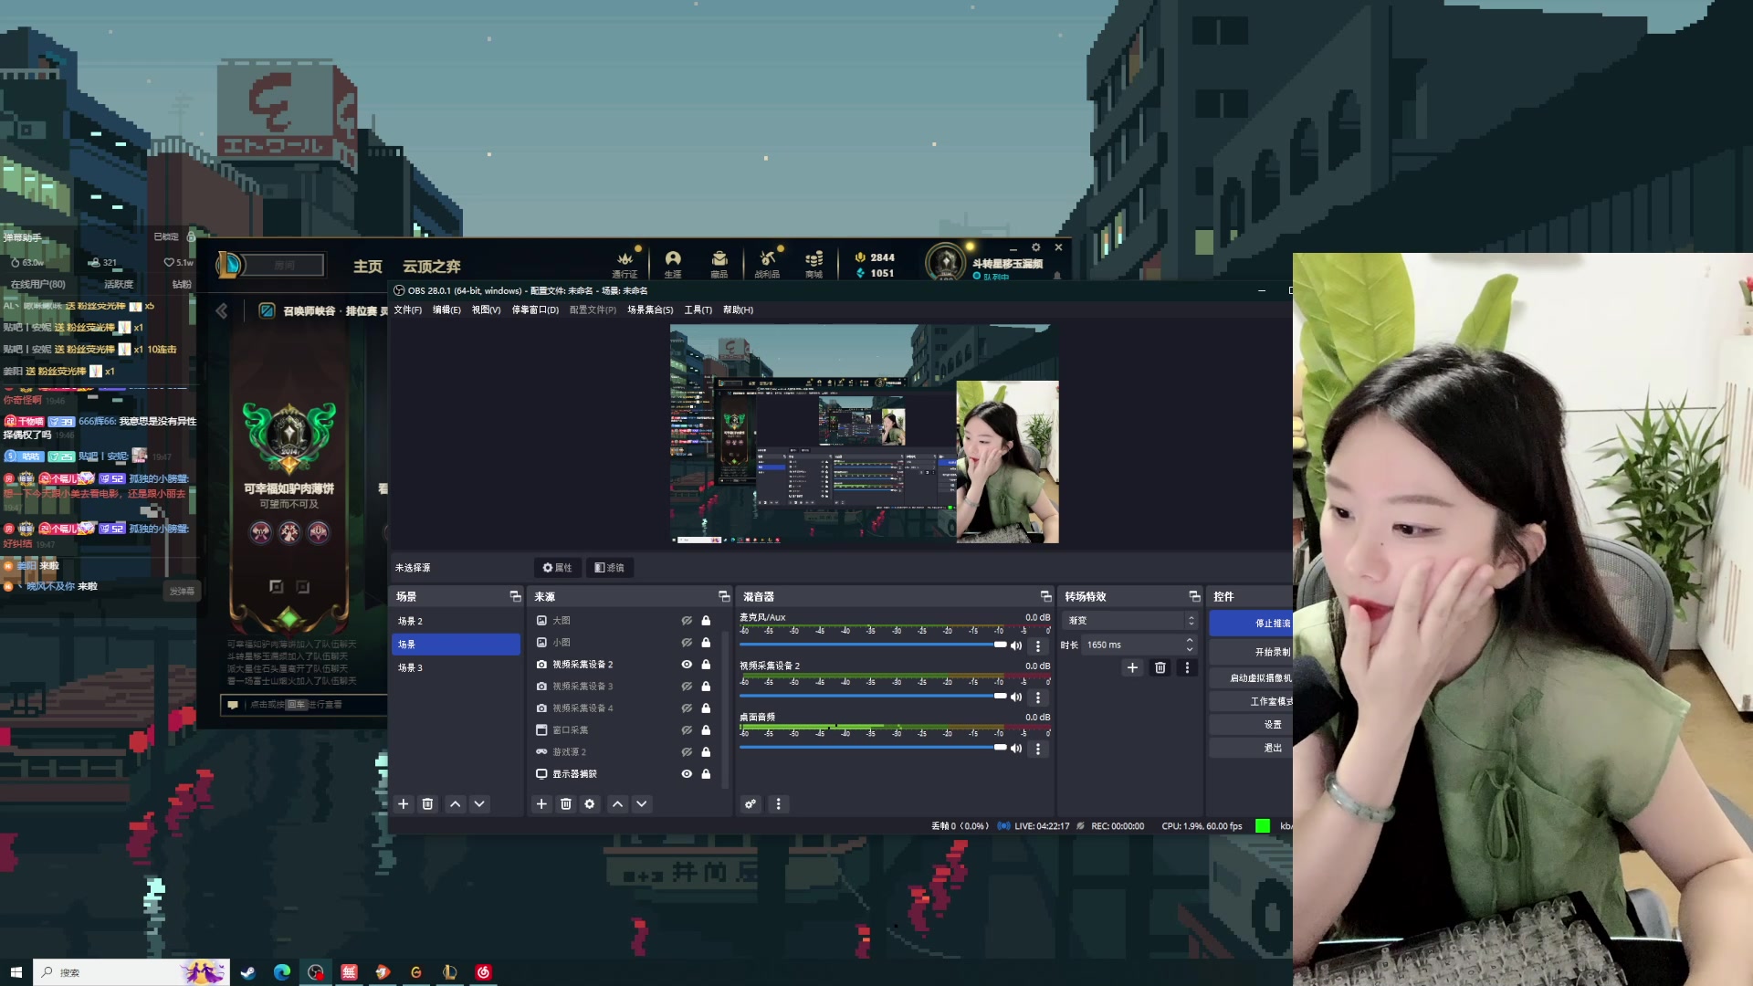Open the 工具(T) menu in OBS
1753x986 pixels.
coord(698,310)
